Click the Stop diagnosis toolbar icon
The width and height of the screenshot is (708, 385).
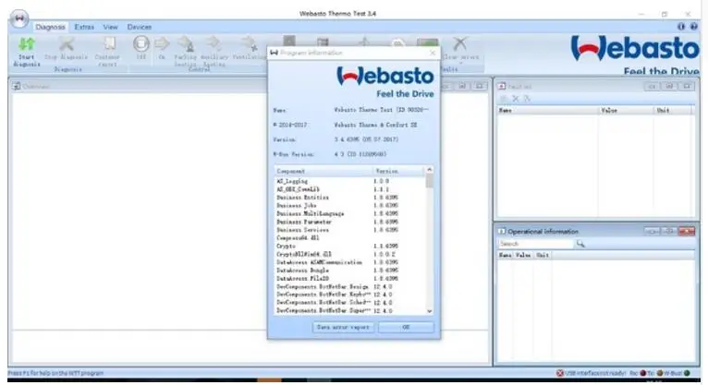pos(67,44)
